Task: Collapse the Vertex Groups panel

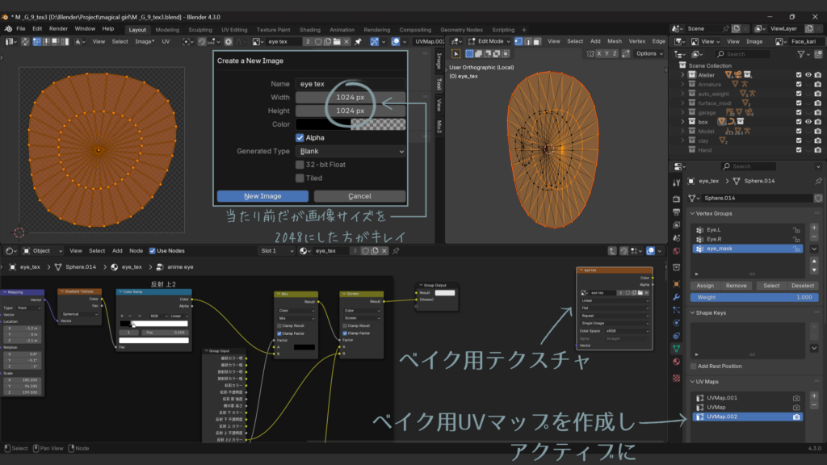Action: tap(692, 214)
